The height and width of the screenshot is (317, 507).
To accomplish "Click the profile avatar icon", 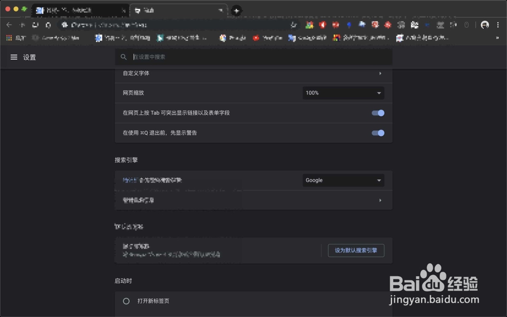I will click(x=485, y=24).
